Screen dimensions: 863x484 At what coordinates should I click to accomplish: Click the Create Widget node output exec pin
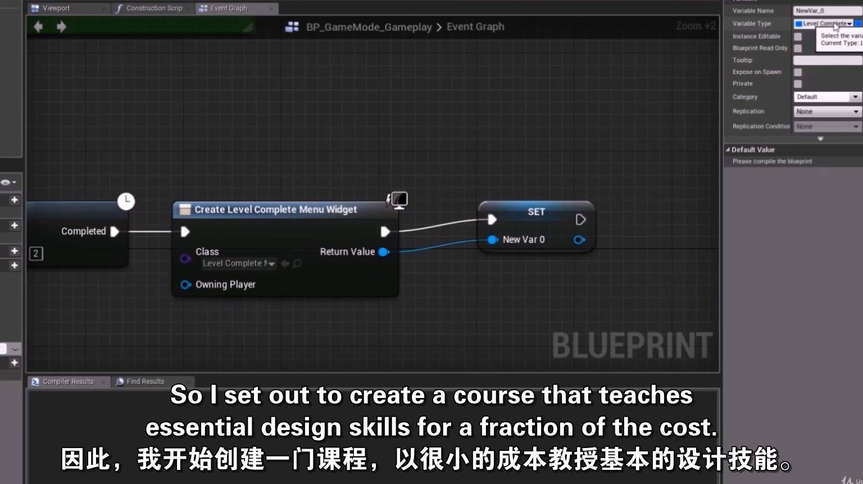pos(385,232)
